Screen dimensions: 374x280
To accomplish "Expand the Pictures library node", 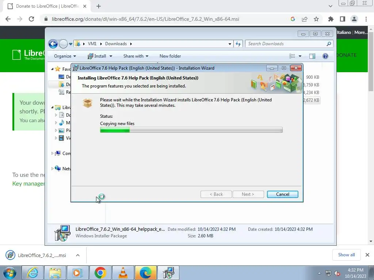I will 56,131.
